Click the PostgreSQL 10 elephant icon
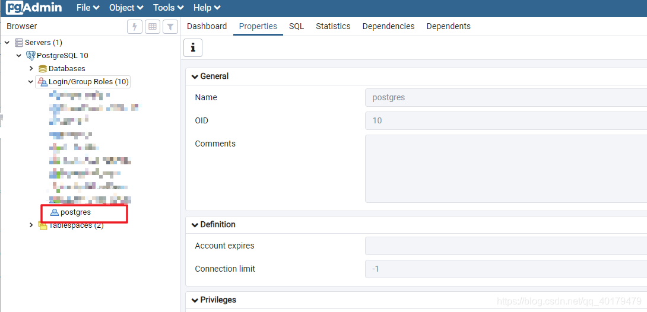Image resolution: width=647 pixels, height=312 pixels. (31, 55)
